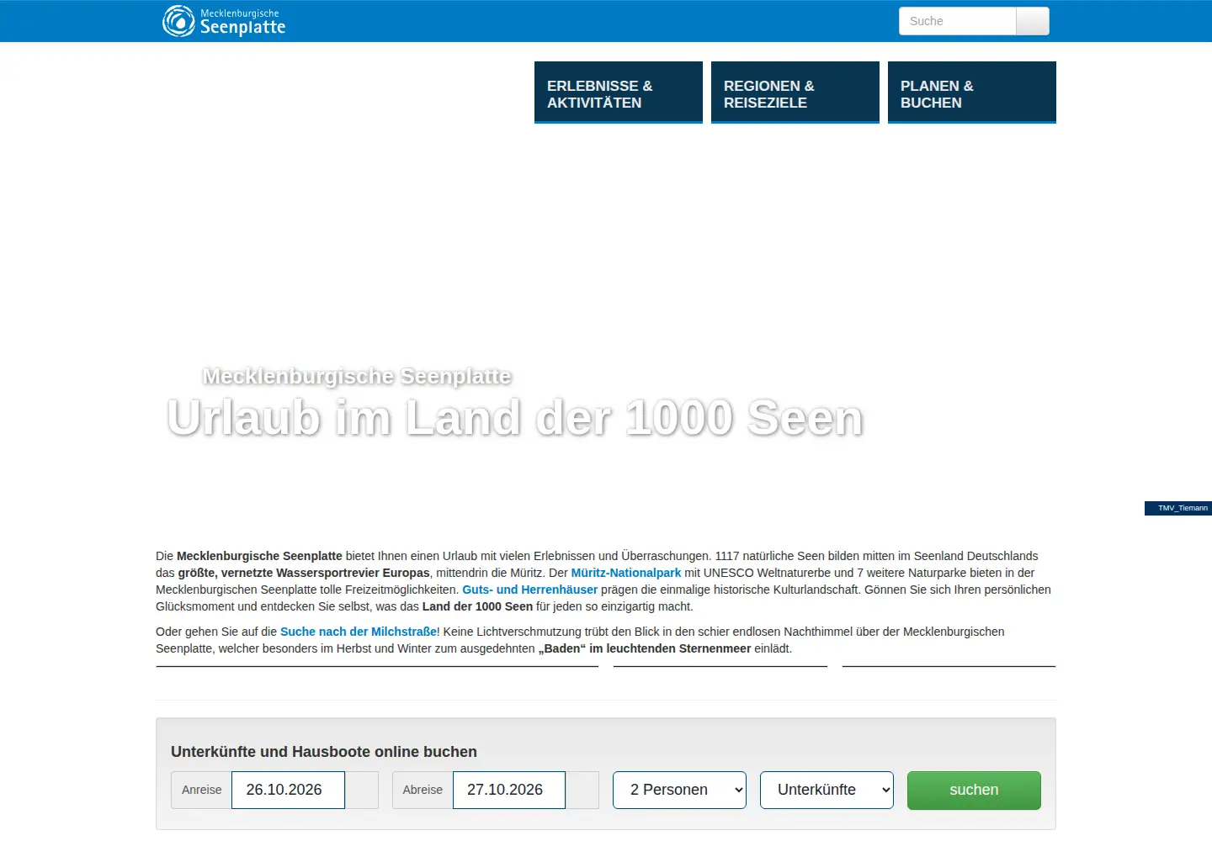Click the Anreise date field 26.10.2026
1212x841 pixels.
pos(288,790)
